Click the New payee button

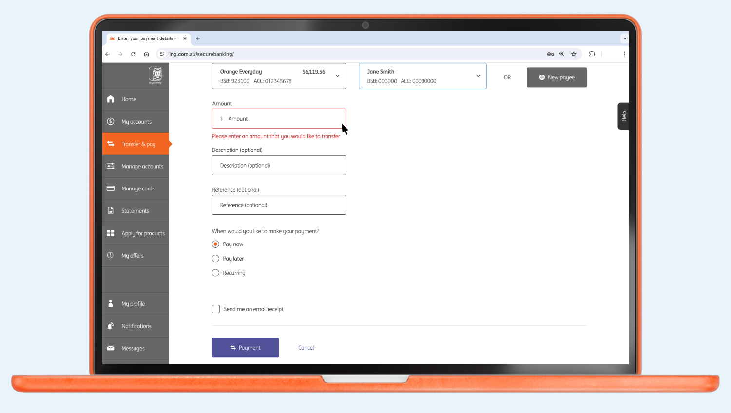pyautogui.click(x=557, y=77)
